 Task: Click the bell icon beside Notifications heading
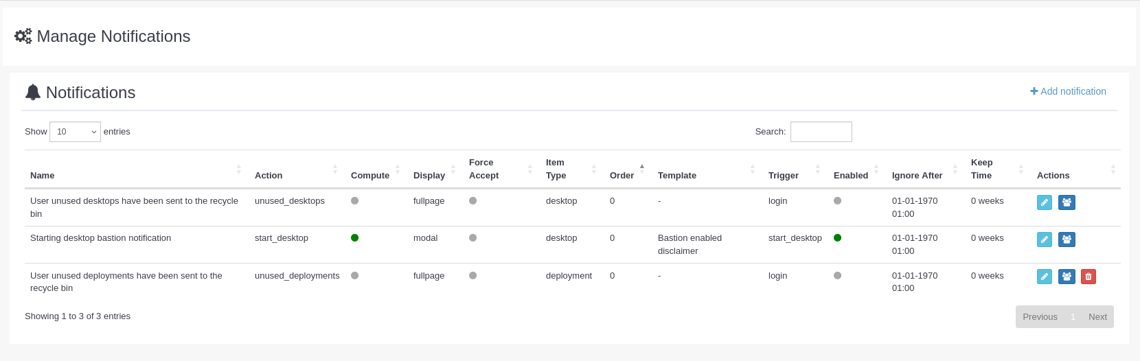pyautogui.click(x=33, y=93)
